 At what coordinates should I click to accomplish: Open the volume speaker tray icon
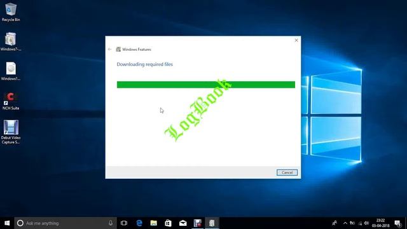(366, 223)
